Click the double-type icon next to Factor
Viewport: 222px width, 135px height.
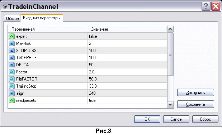tap(12, 72)
